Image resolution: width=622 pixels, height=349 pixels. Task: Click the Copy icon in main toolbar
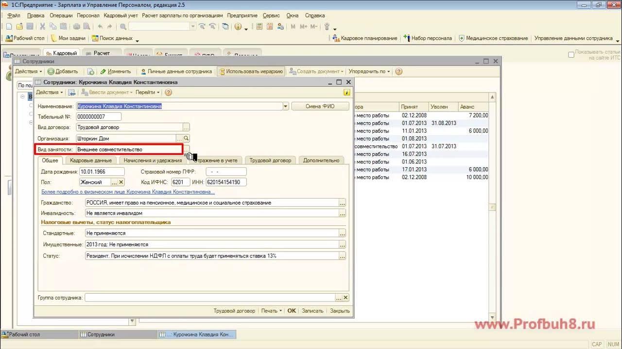point(53,27)
